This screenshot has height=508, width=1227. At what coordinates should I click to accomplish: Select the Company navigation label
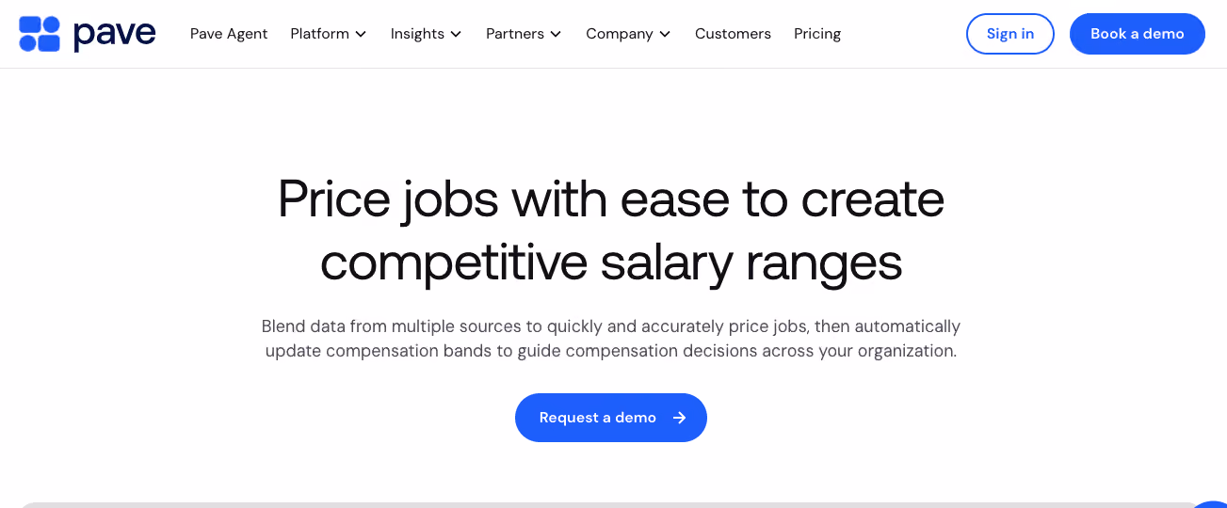[620, 34]
